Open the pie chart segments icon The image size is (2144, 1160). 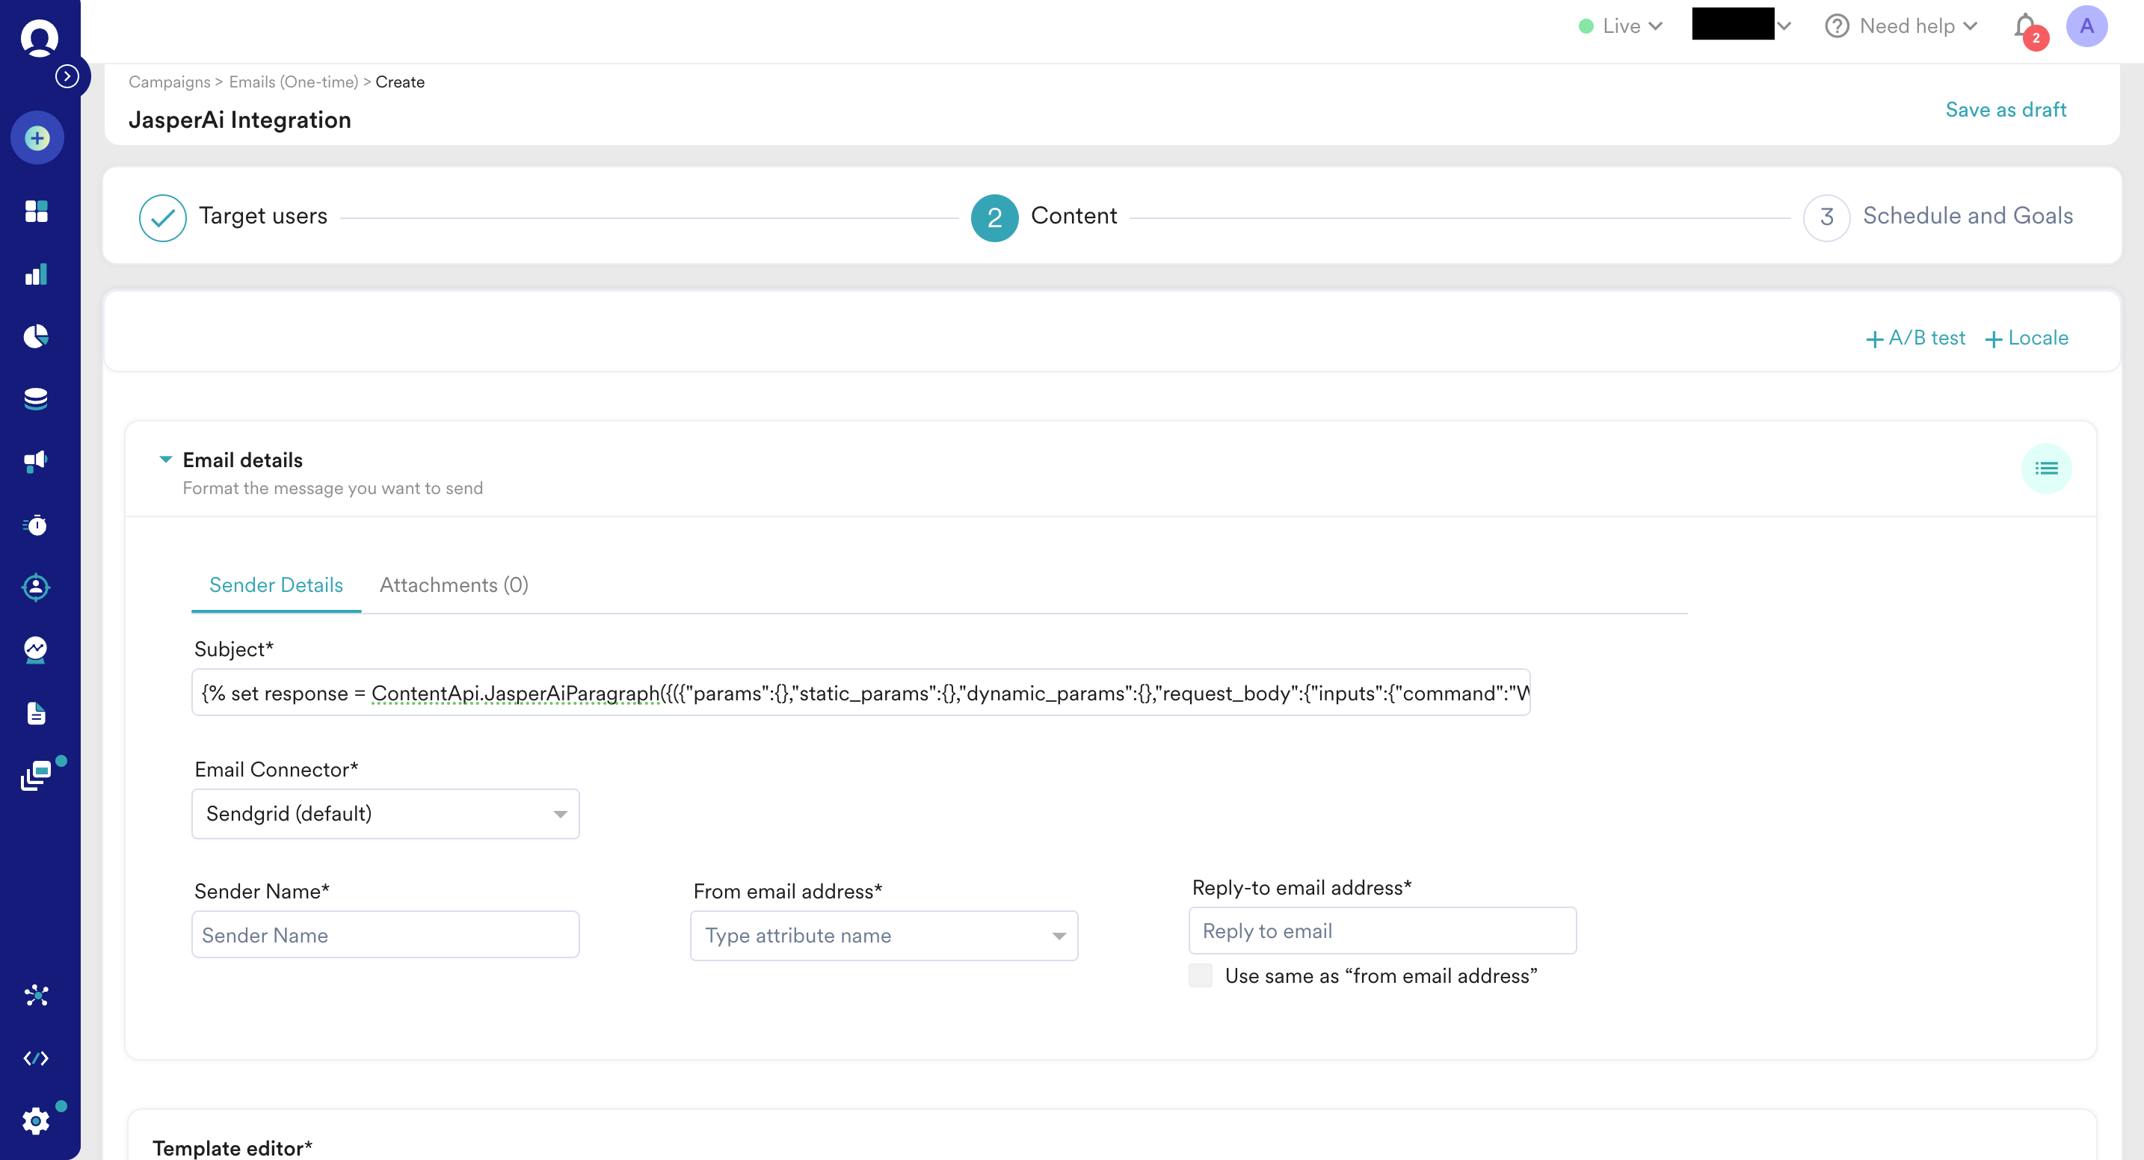coord(36,336)
